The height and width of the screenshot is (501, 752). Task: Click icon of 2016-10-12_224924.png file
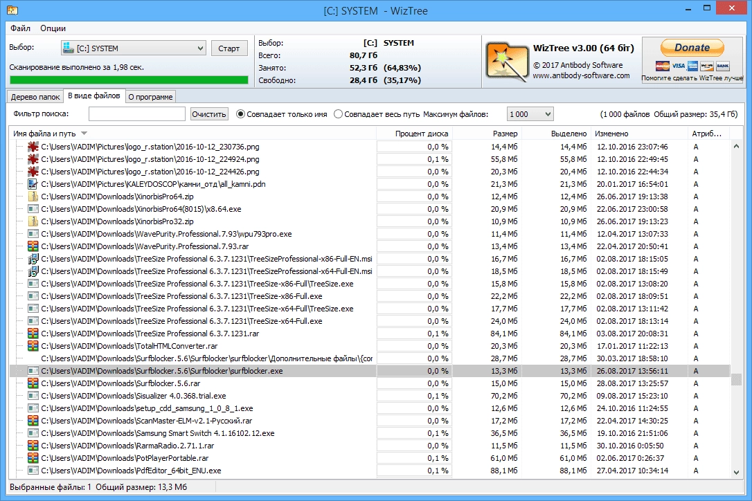(33, 159)
